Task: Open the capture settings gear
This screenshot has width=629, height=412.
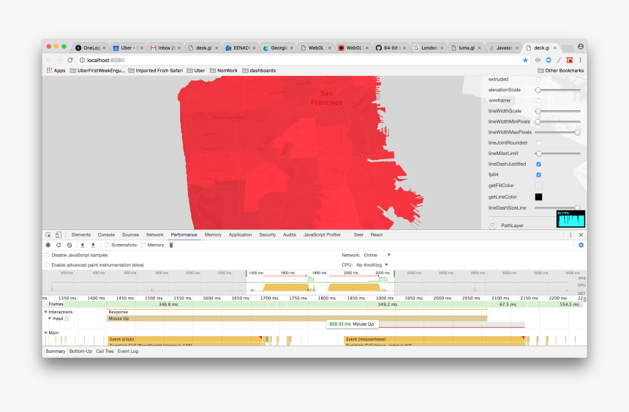Action: [x=581, y=245]
